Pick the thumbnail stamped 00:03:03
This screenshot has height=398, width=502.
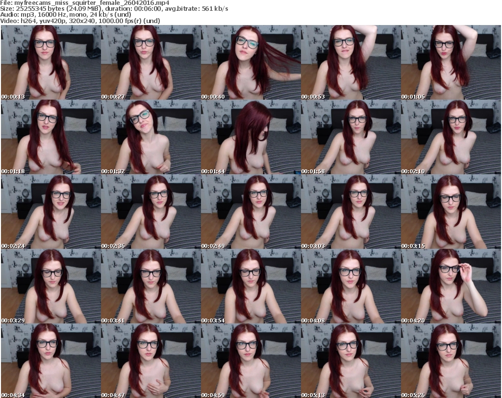351,212
